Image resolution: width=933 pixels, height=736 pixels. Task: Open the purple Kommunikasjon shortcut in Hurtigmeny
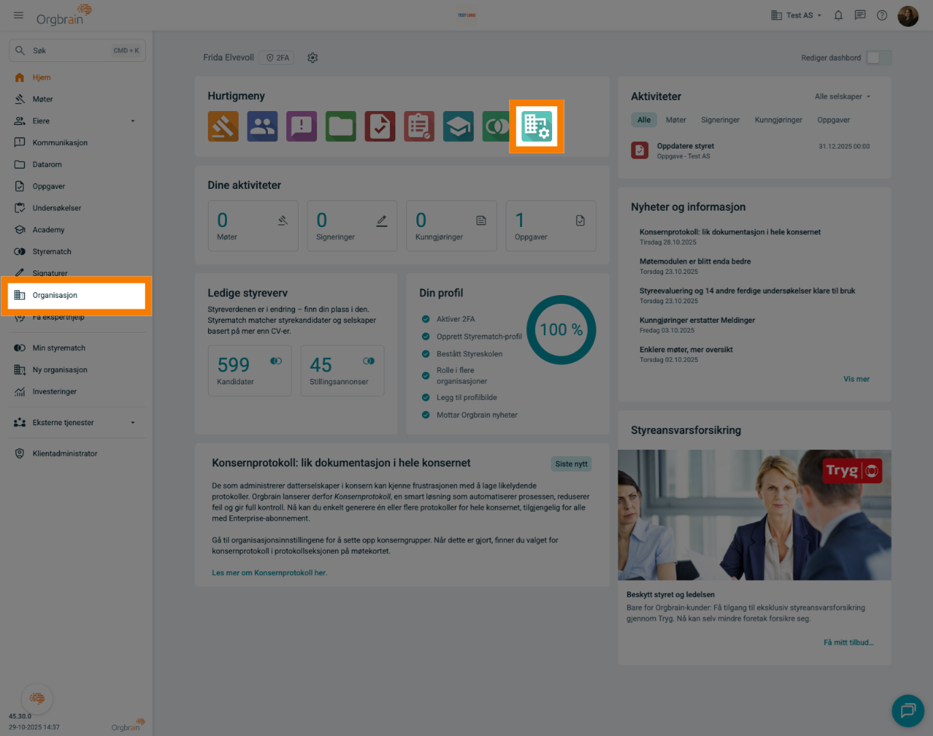click(x=301, y=126)
